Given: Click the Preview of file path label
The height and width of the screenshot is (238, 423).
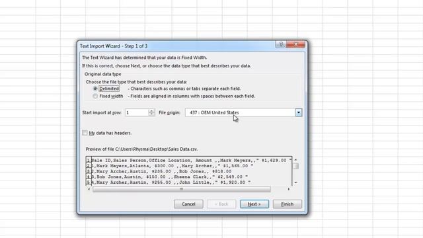Looking at the screenshot, I should click(141, 149).
